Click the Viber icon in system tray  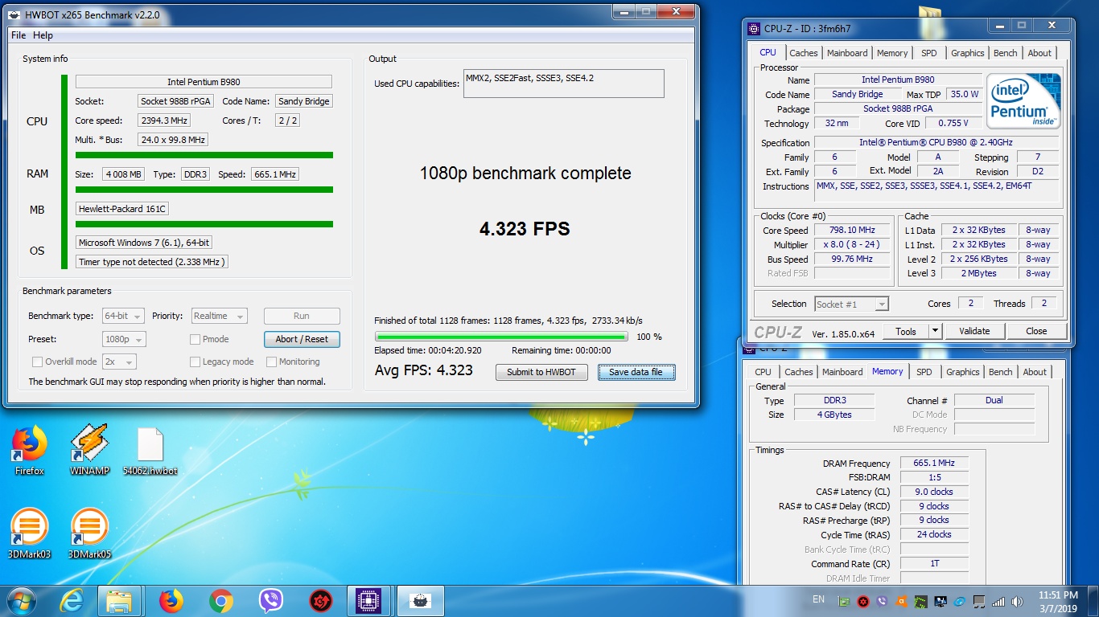[x=882, y=601]
